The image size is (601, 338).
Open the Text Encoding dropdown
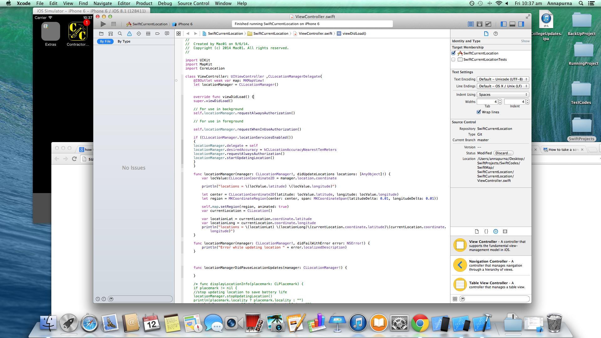click(503, 79)
